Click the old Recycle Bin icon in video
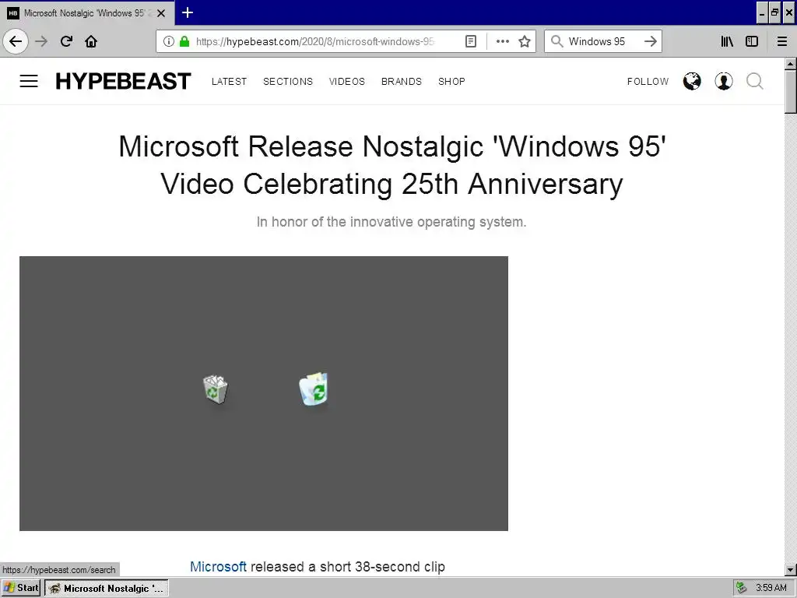 (216, 389)
